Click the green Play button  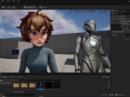[x=25, y=7]
